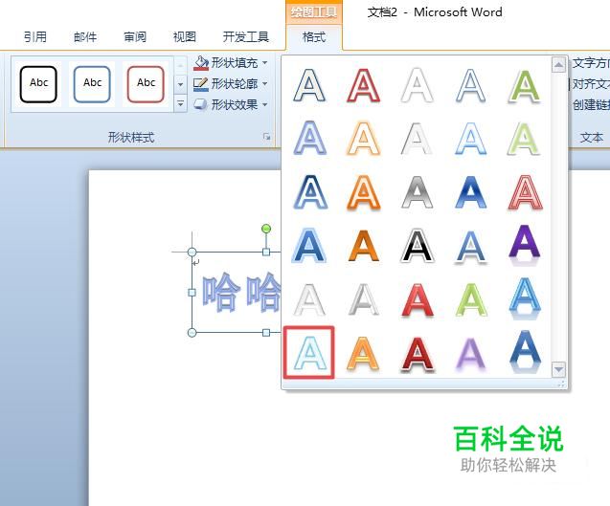Click the gallery resize grip at bottom corner
The width and height of the screenshot is (610, 506).
coord(561,384)
